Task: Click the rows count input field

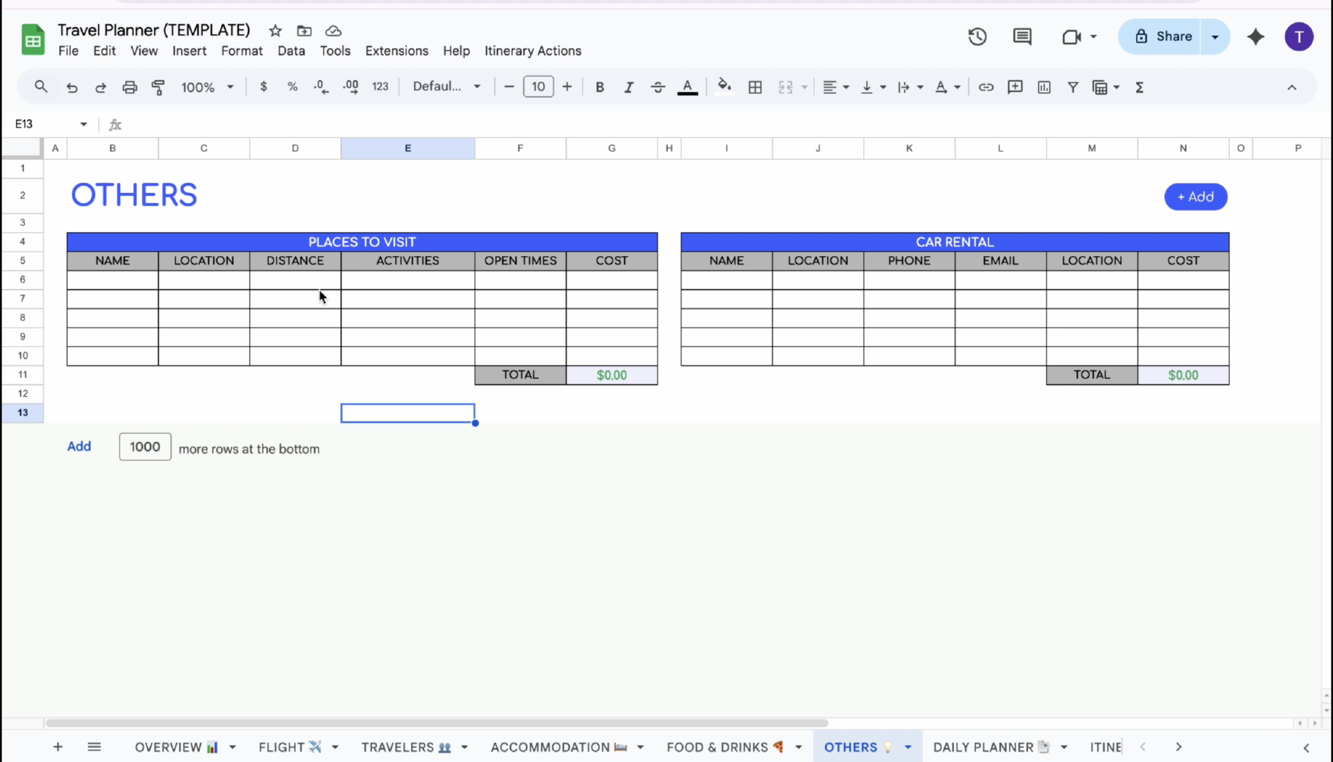Action: pos(145,446)
